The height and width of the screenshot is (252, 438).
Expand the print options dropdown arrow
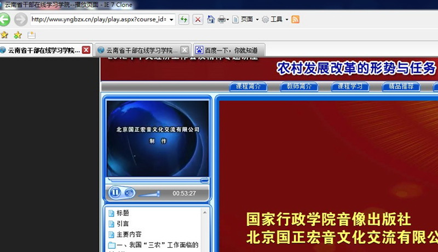point(228,20)
